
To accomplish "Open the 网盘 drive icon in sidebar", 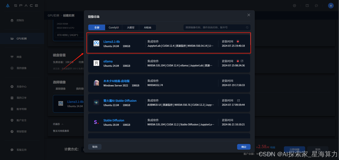I will (12, 57).
